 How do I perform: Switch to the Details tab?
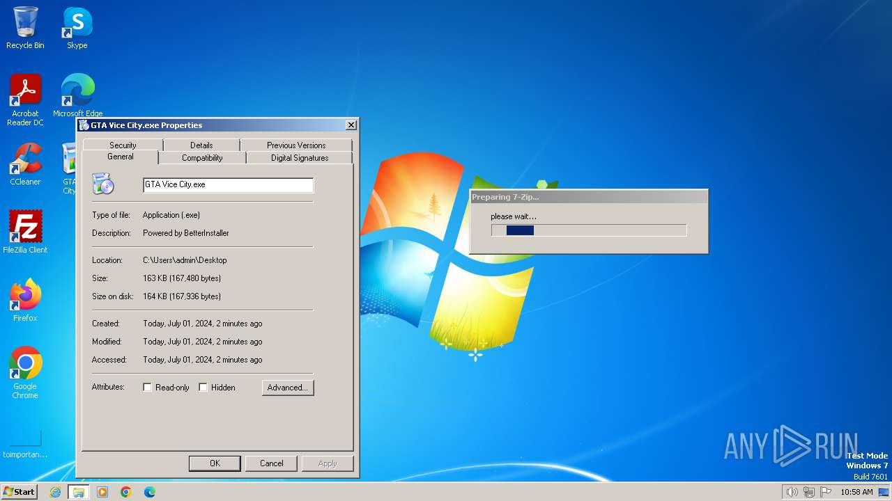pos(201,145)
